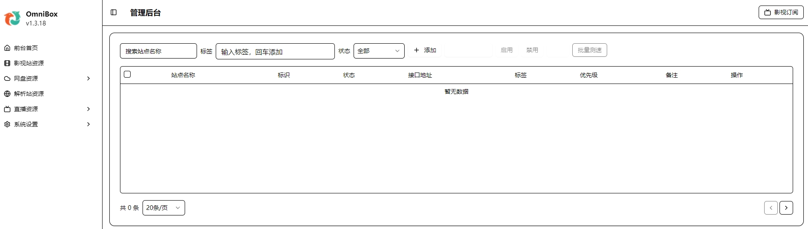Open 解析站资源 in the sidebar
Screen dimensions: 808x229
click(48, 94)
